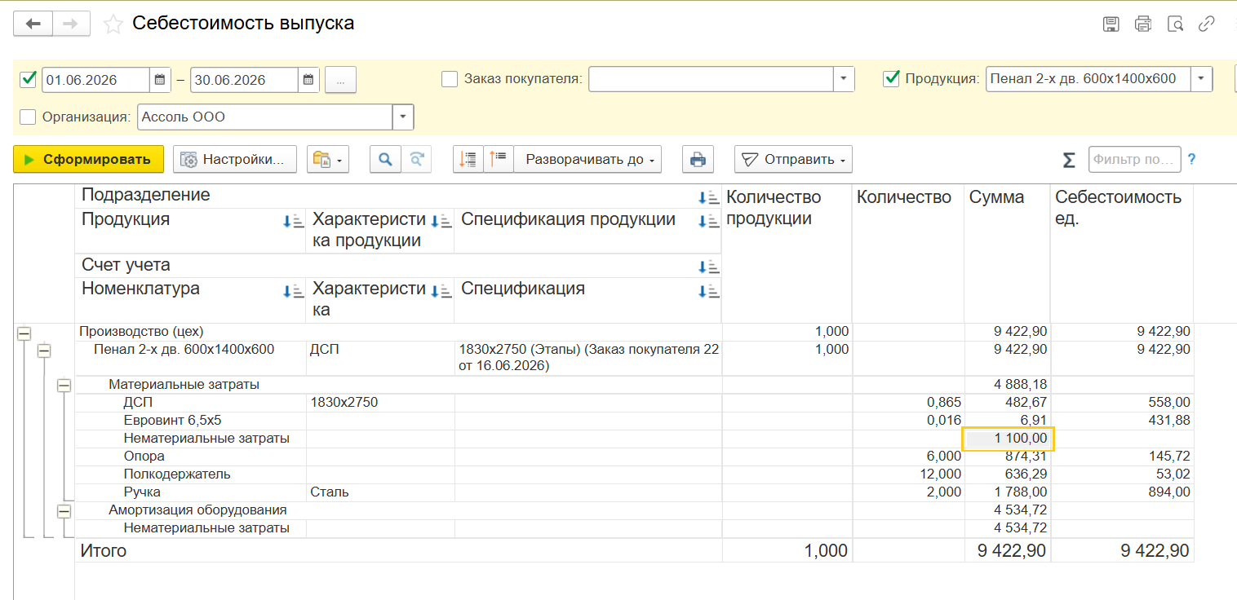Enable the Организация checkbox
Image resolution: width=1237 pixels, height=600 pixels.
[x=28, y=117]
